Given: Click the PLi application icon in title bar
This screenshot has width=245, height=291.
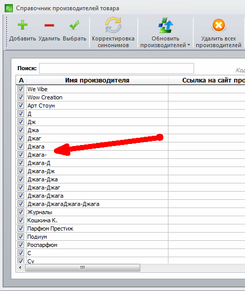Looking at the screenshot, I should click(9, 8).
